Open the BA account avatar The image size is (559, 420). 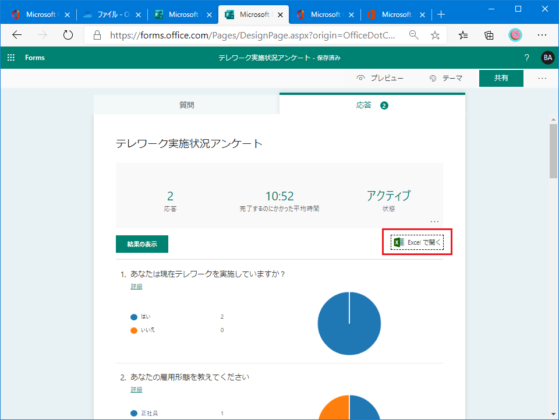[x=547, y=58]
